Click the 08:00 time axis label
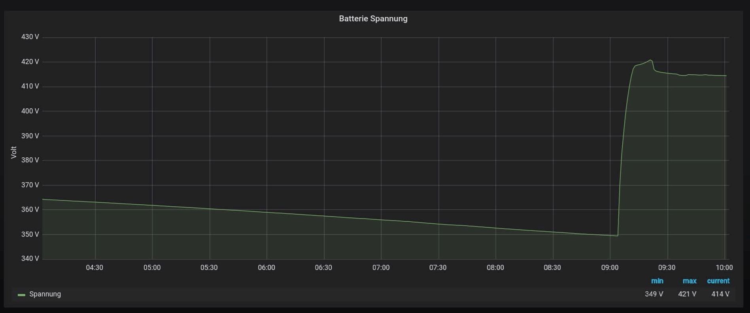This screenshot has height=313, width=750. [495, 268]
